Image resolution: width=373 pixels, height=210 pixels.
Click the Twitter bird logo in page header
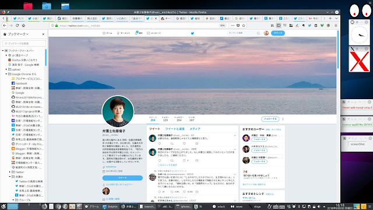[192, 33]
